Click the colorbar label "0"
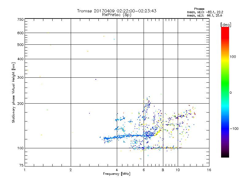This screenshot has width=246, height=185. [231, 93]
